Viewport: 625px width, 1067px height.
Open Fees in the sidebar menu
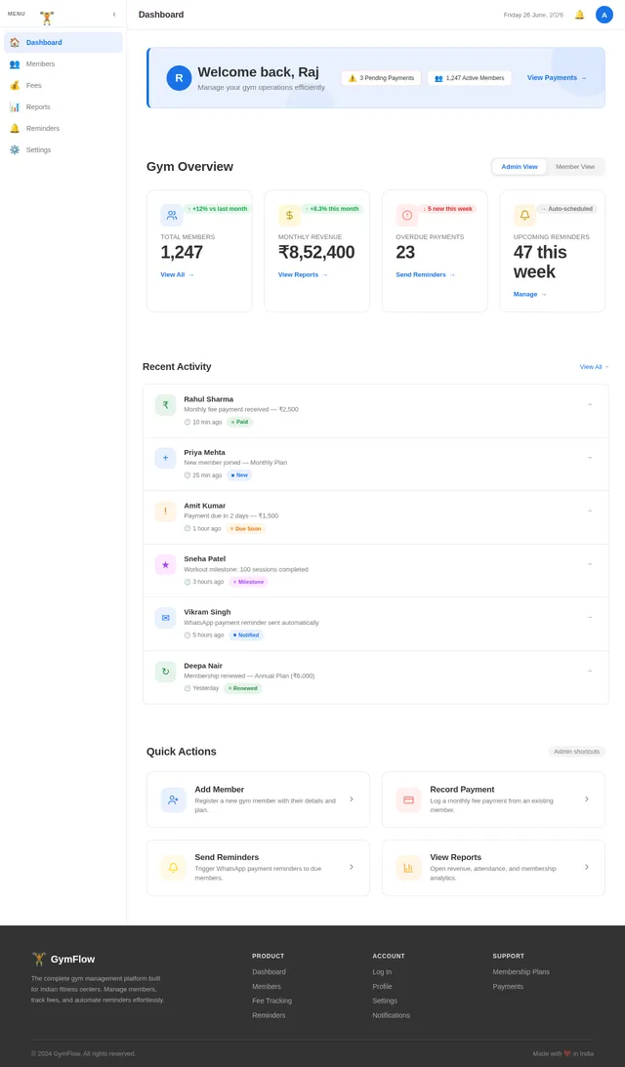(x=63, y=85)
